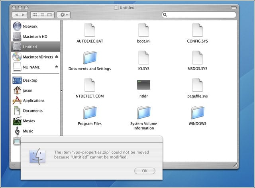The image size is (255, 188).
Task: Select the MSDOS.SYS file icon
Action: (198, 58)
